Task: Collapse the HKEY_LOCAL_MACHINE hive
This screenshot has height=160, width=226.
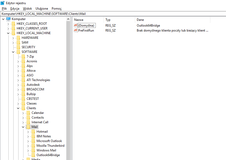Action: [x=8, y=33]
